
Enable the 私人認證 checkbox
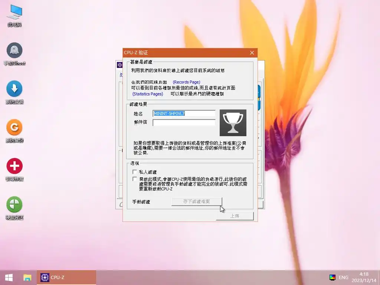134,172
